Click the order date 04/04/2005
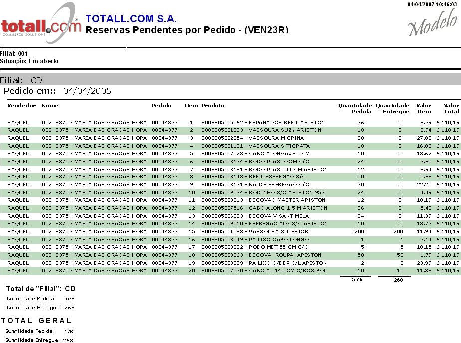Viewport: 461px width, 343px height. click(87, 91)
